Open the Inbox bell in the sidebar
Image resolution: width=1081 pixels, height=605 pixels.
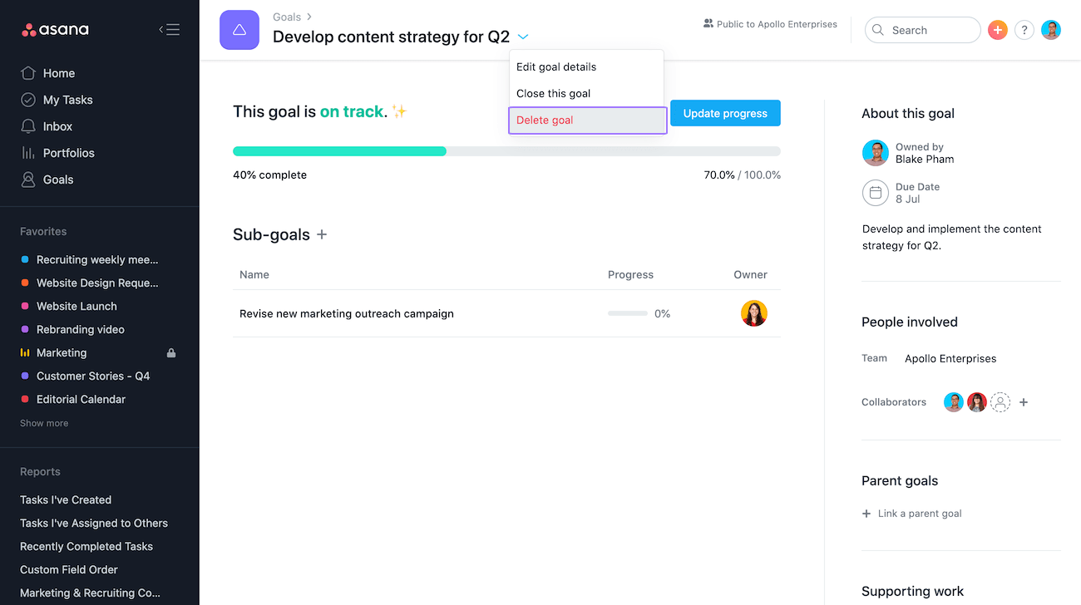click(x=28, y=126)
